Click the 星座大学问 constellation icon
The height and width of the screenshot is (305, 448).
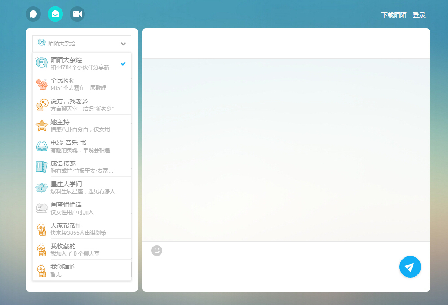(42, 187)
